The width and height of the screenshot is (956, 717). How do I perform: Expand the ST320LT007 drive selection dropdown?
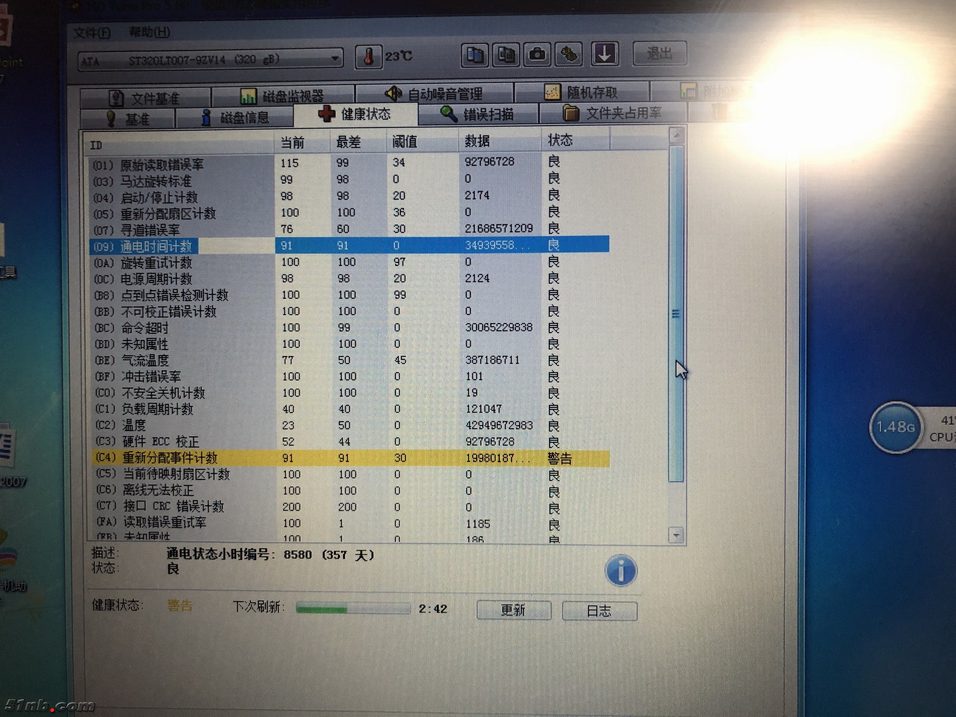[x=335, y=59]
